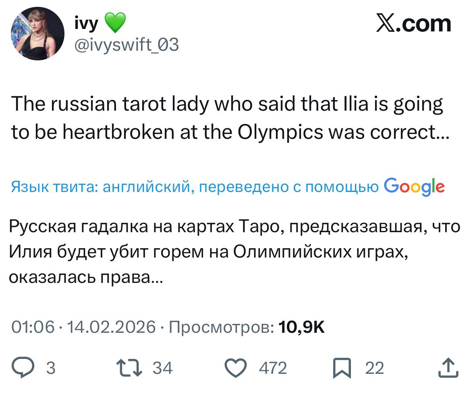This screenshot has height=406, width=475.
Task: Open the share upload arrow icon
Action: tap(448, 368)
